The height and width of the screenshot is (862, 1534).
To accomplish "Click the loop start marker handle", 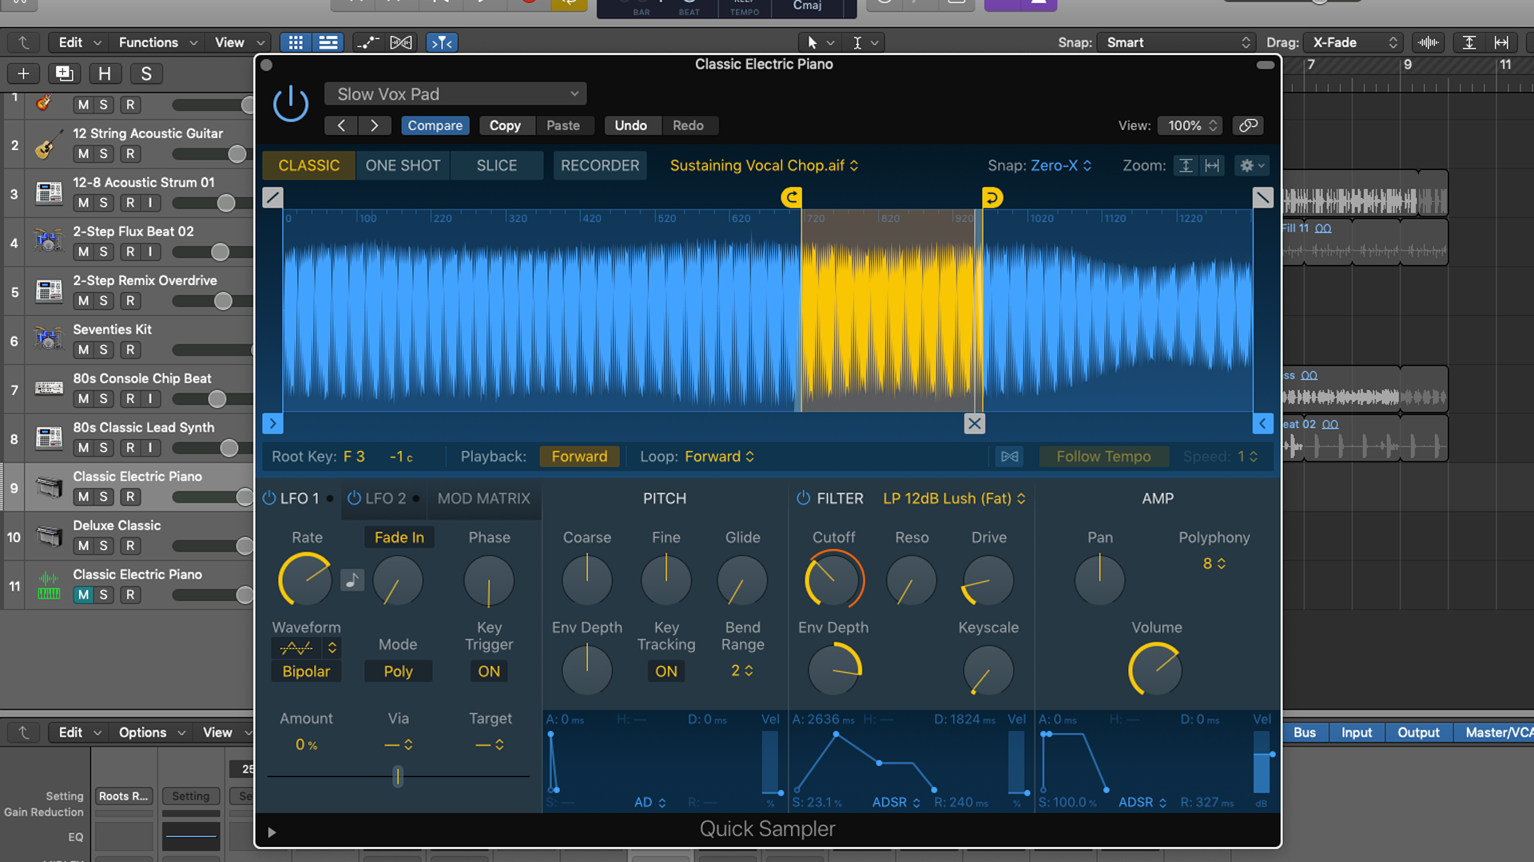I will click(x=792, y=197).
